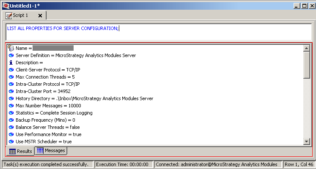Click the results scrollbar down arrow

pos(307,142)
